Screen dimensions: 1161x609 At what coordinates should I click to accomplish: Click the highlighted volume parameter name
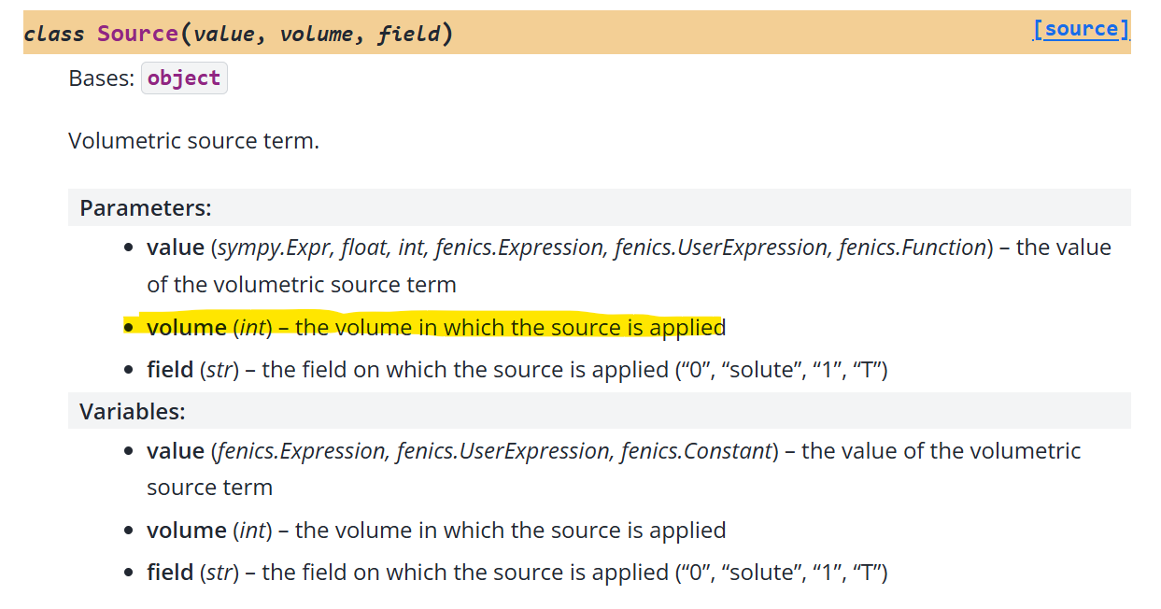(x=187, y=327)
